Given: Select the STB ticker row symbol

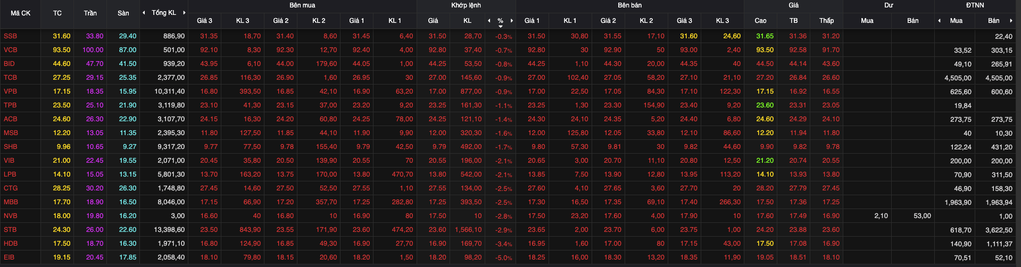Looking at the screenshot, I should pos(10,230).
